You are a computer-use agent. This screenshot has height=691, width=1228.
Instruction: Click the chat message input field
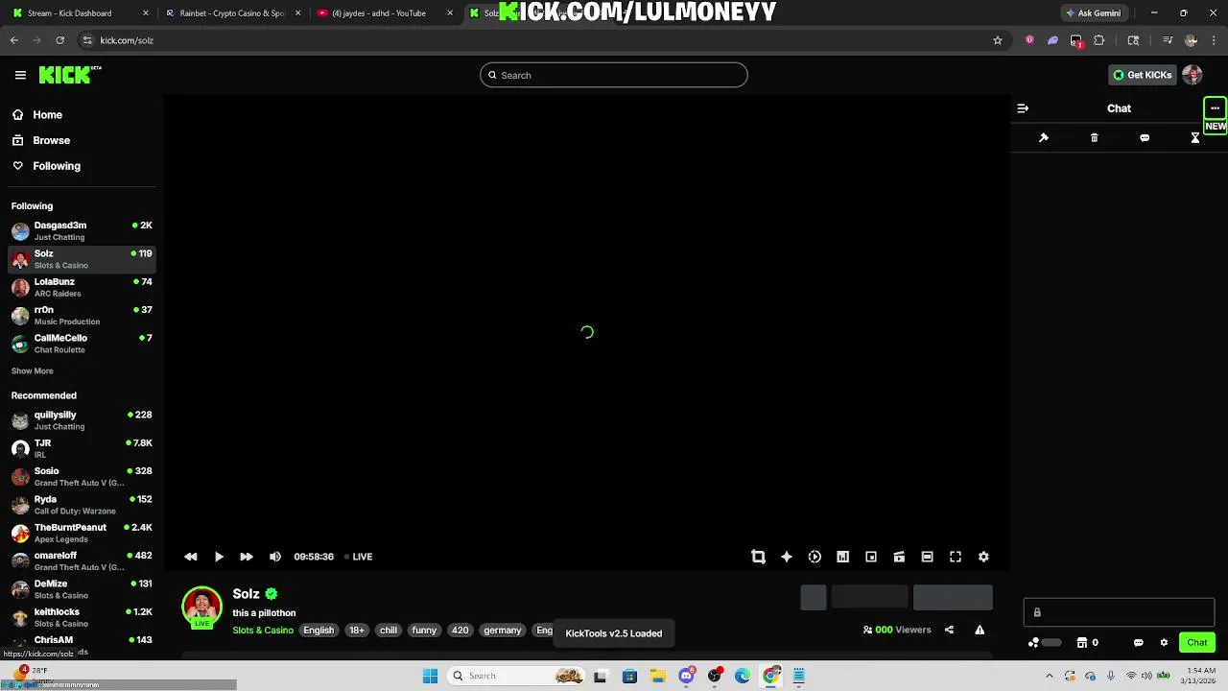1119,612
